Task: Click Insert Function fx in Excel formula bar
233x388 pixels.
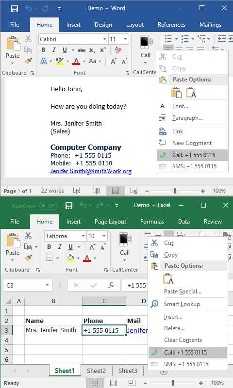Action: point(111,286)
